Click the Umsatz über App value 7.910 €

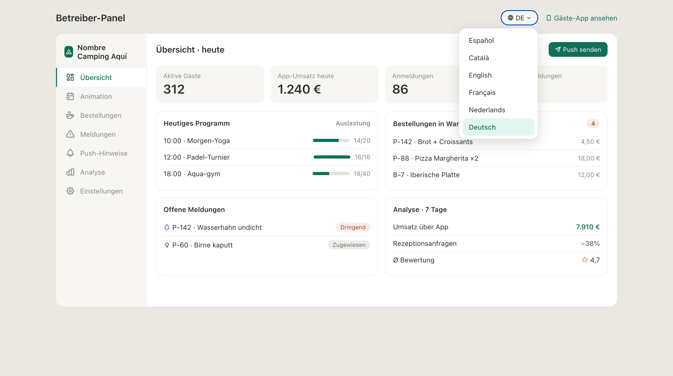[588, 227]
